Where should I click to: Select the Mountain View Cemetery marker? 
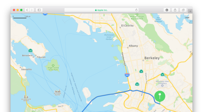[x=162, y=86]
